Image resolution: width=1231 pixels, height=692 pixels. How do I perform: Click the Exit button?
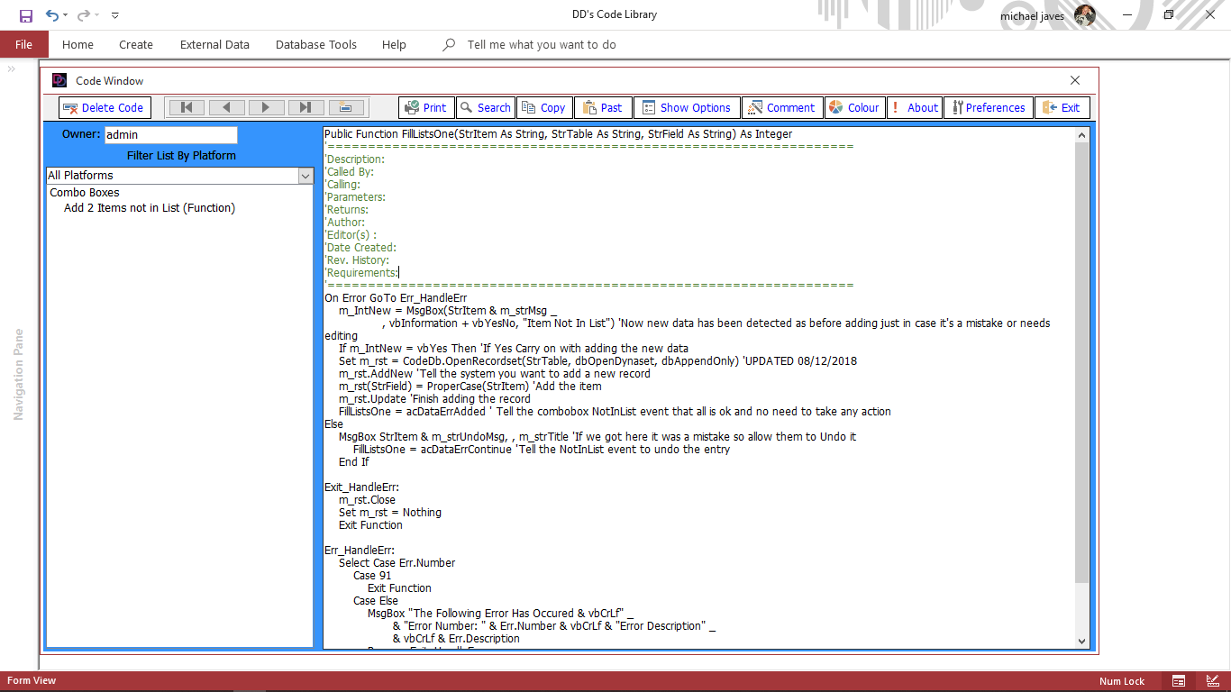point(1062,107)
